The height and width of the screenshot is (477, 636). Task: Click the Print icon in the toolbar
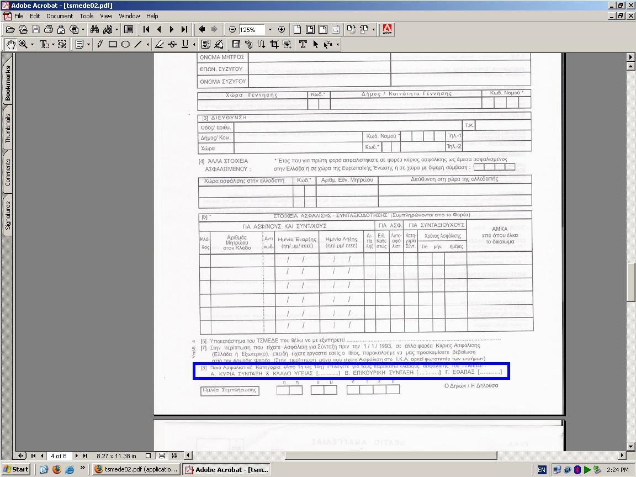(49, 29)
